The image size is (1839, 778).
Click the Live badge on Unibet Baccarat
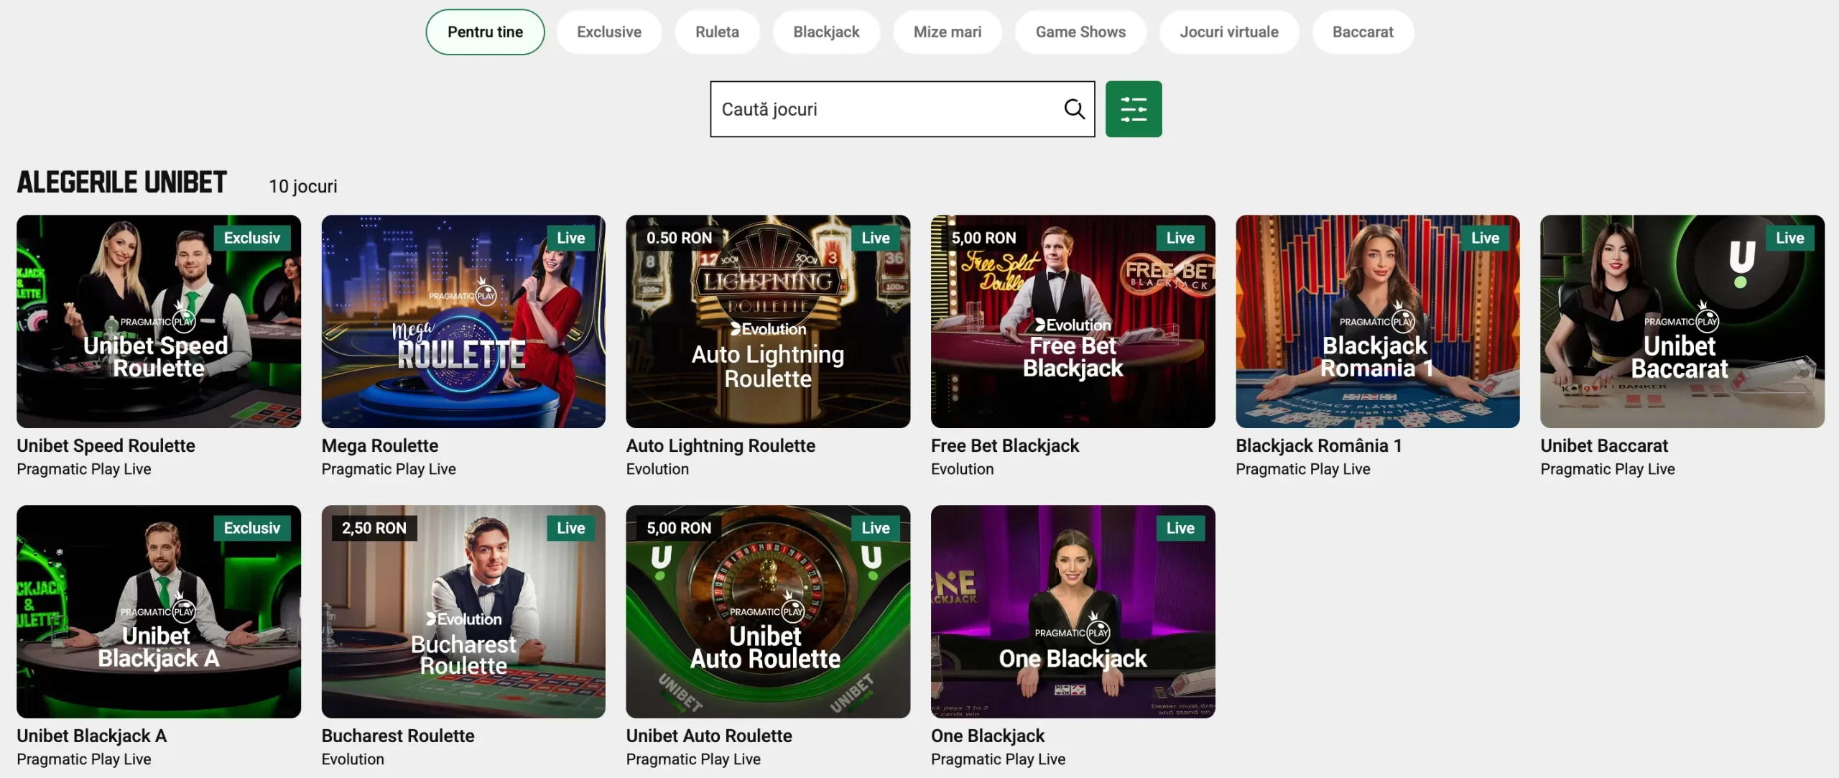click(1790, 238)
